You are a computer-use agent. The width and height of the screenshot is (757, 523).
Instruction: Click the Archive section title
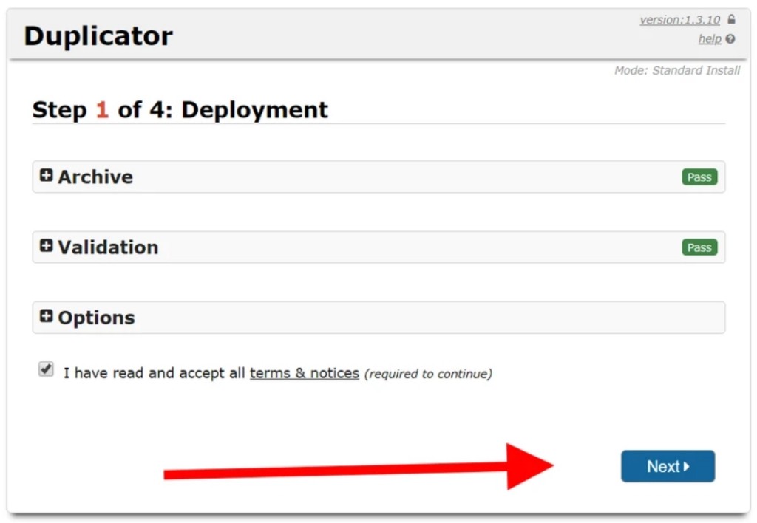point(95,177)
